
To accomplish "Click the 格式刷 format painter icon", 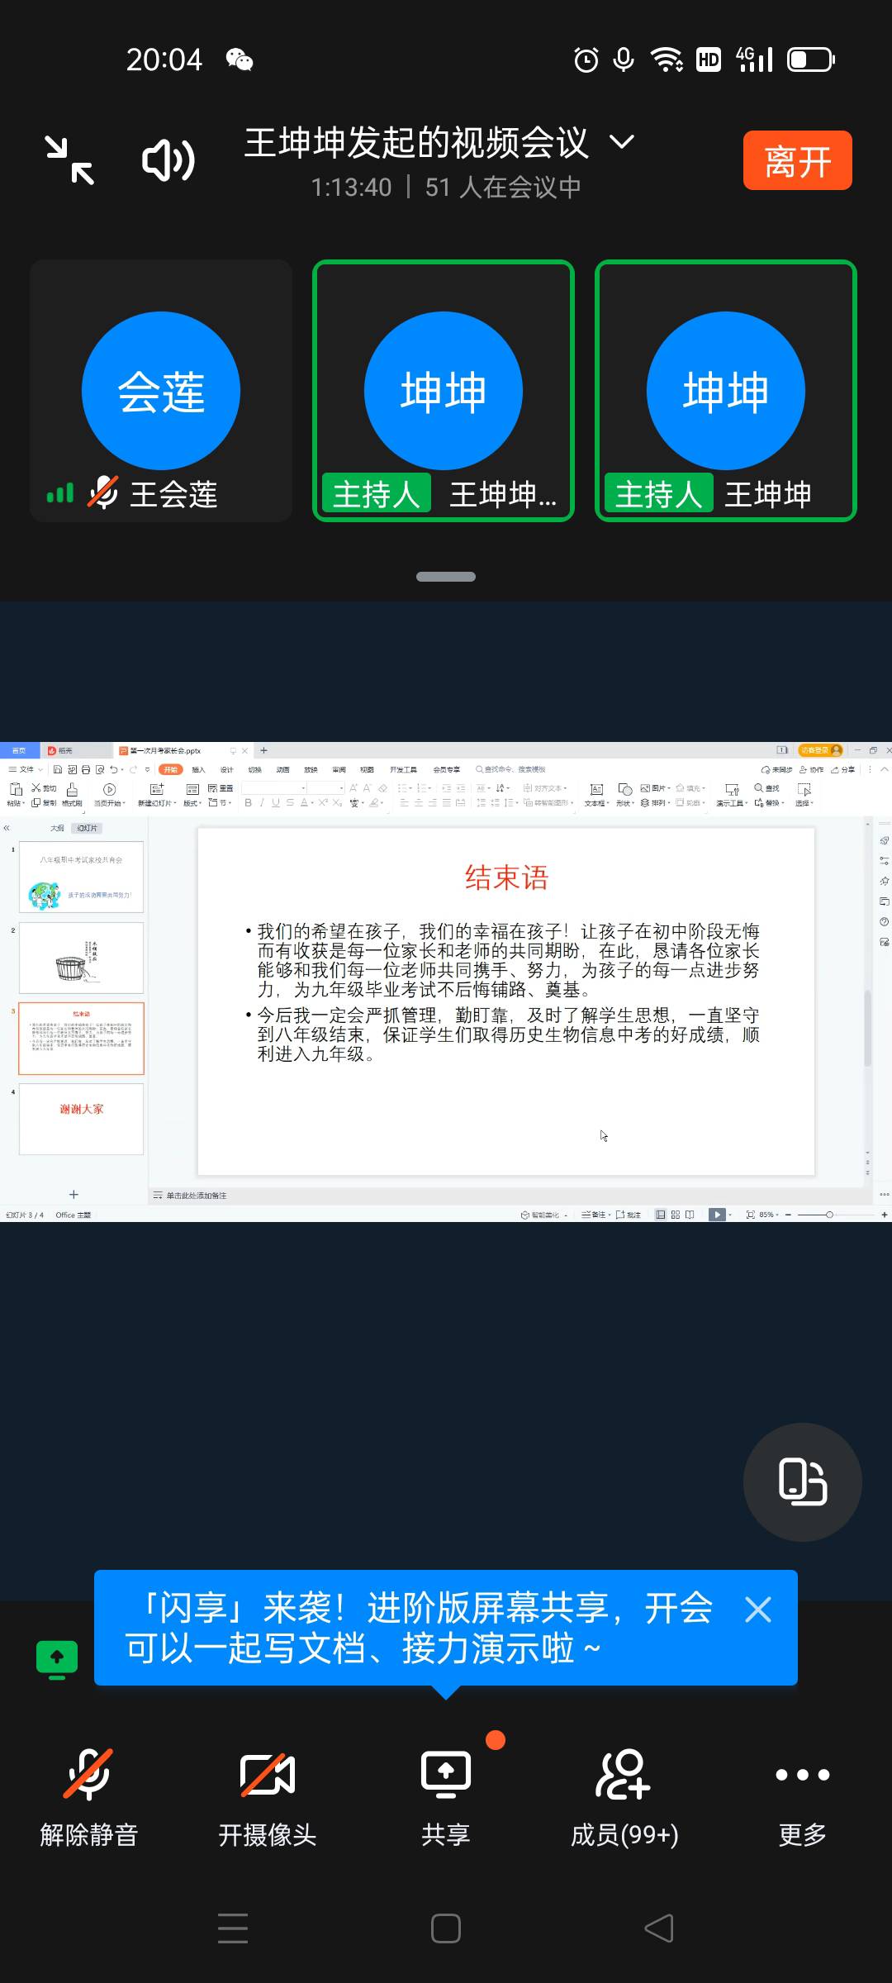I will [x=72, y=794].
